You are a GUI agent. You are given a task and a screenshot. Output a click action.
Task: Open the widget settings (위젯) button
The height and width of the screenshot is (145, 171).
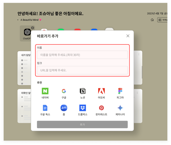tap(163, 20)
